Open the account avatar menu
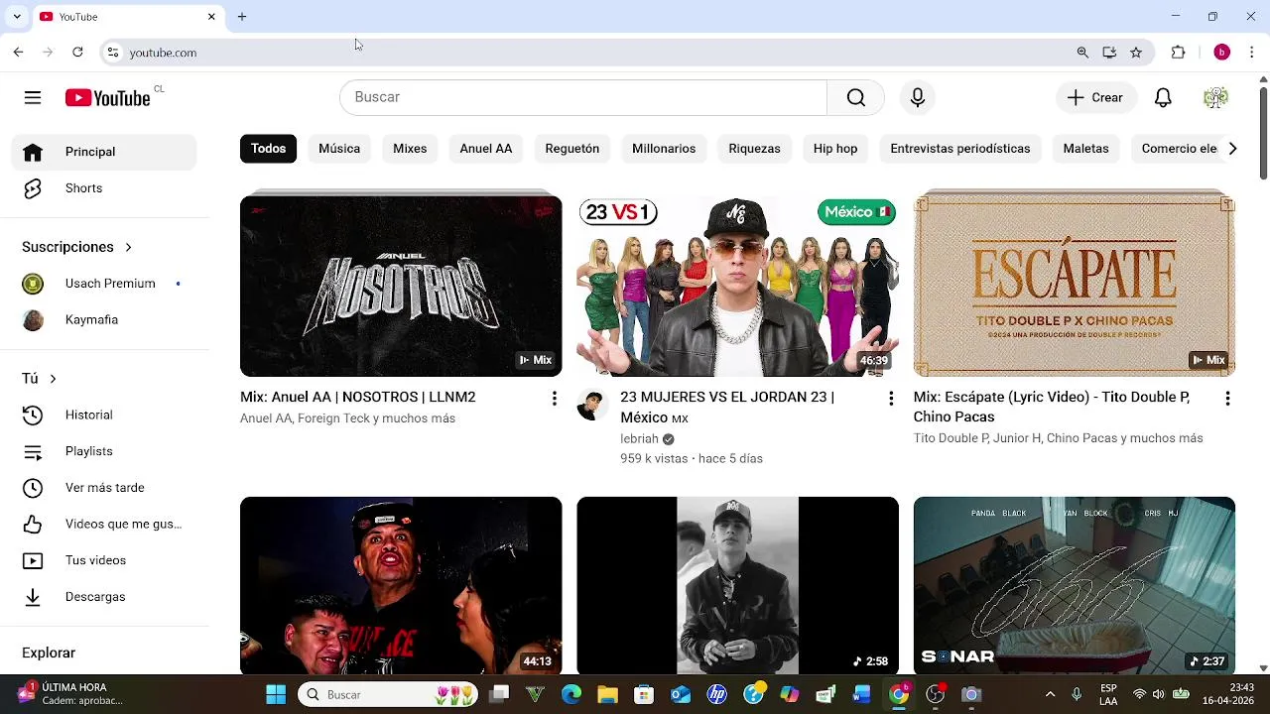 (x=1215, y=97)
